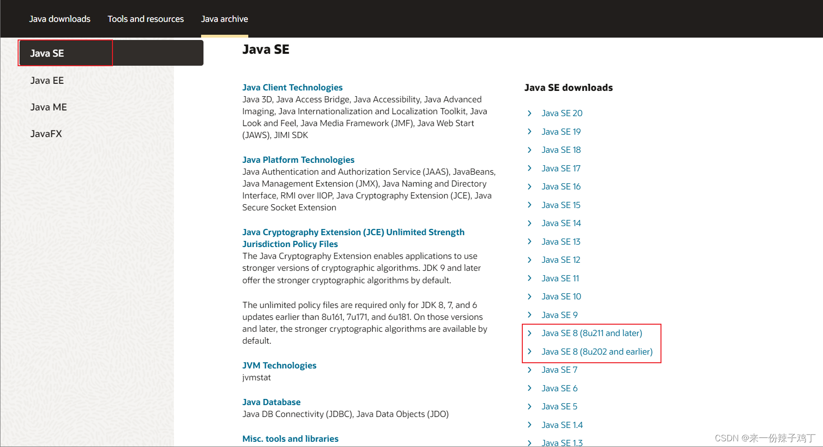Screen dimensions: 823x447
Task: Open Java SE 16 archive link
Action: (x=561, y=187)
